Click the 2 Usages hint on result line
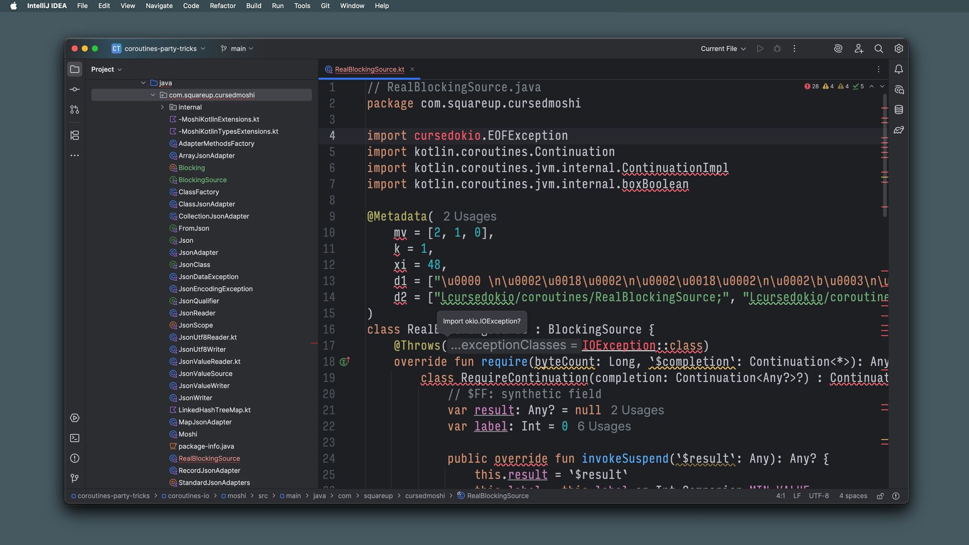Viewport: 969px width, 545px height. click(637, 410)
